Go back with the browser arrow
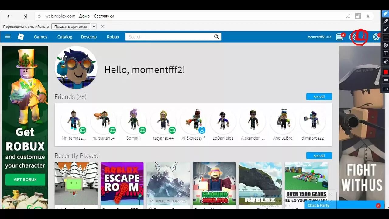The width and height of the screenshot is (389, 219). 9,16
